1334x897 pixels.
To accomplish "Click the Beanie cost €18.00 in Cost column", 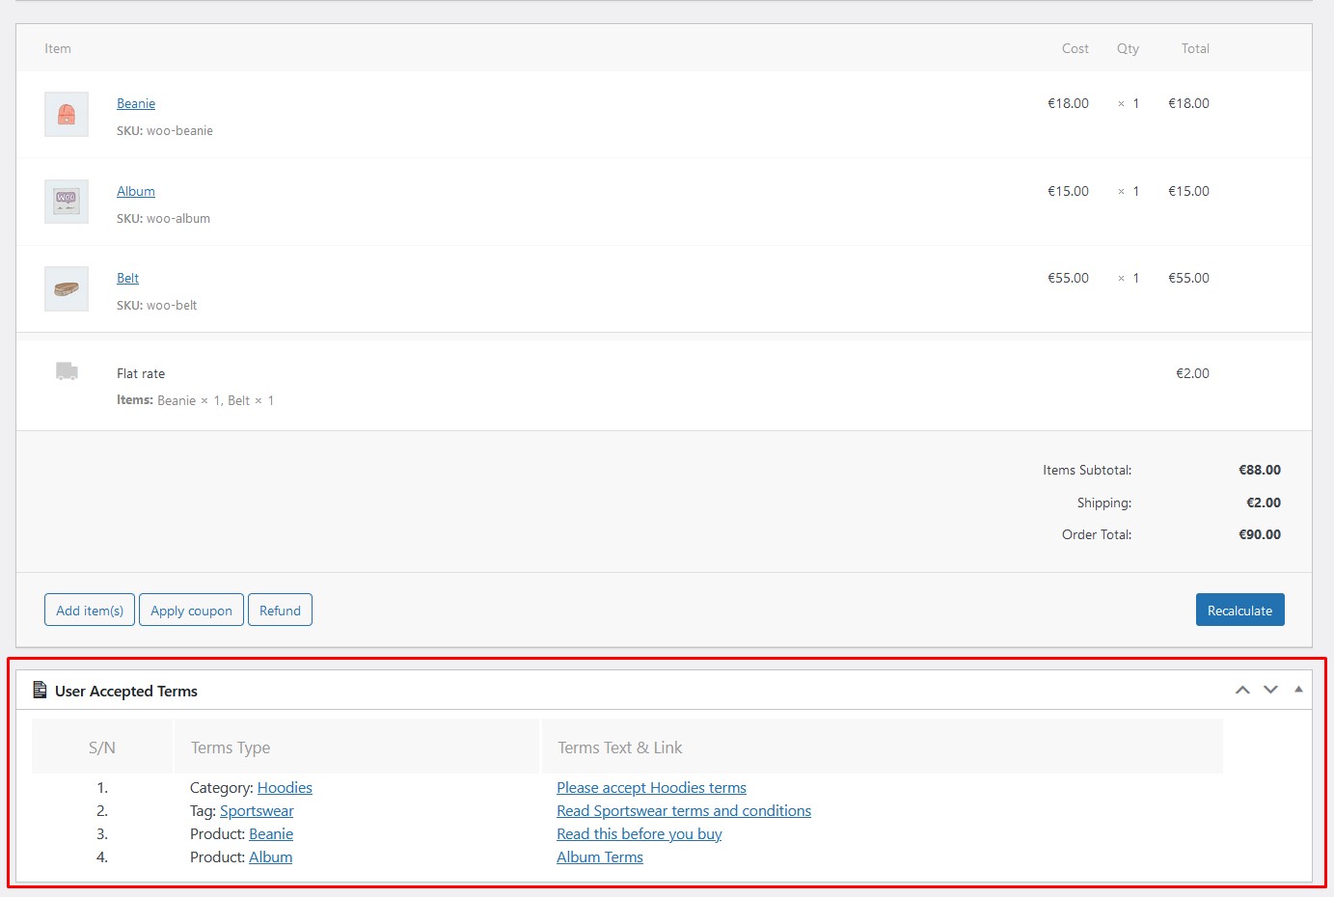I will [1068, 103].
